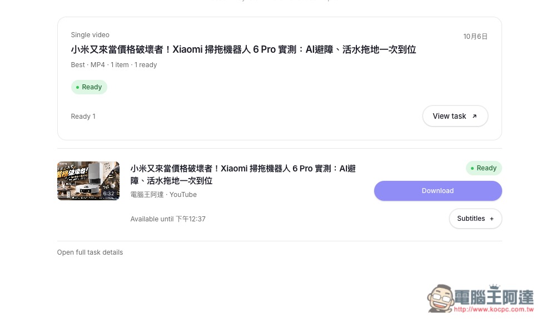Click the video title beside the thumbnail
Image resolution: width=541 pixels, height=319 pixels.
pos(243,174)
